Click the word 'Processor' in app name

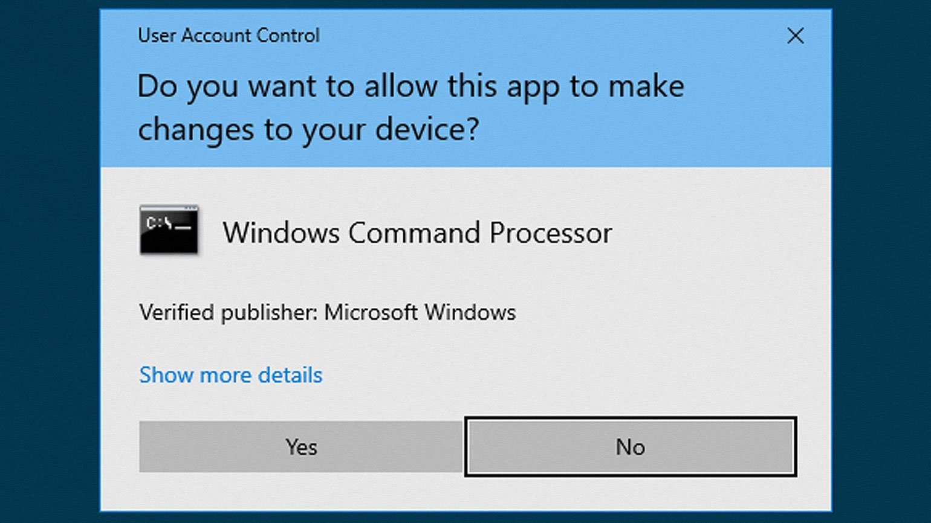550,233
